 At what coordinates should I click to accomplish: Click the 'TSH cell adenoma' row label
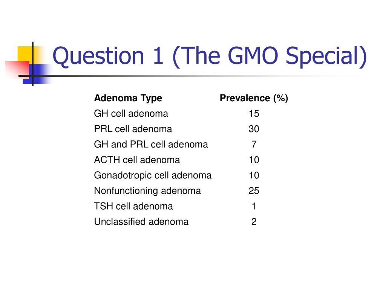pos(133,206)
